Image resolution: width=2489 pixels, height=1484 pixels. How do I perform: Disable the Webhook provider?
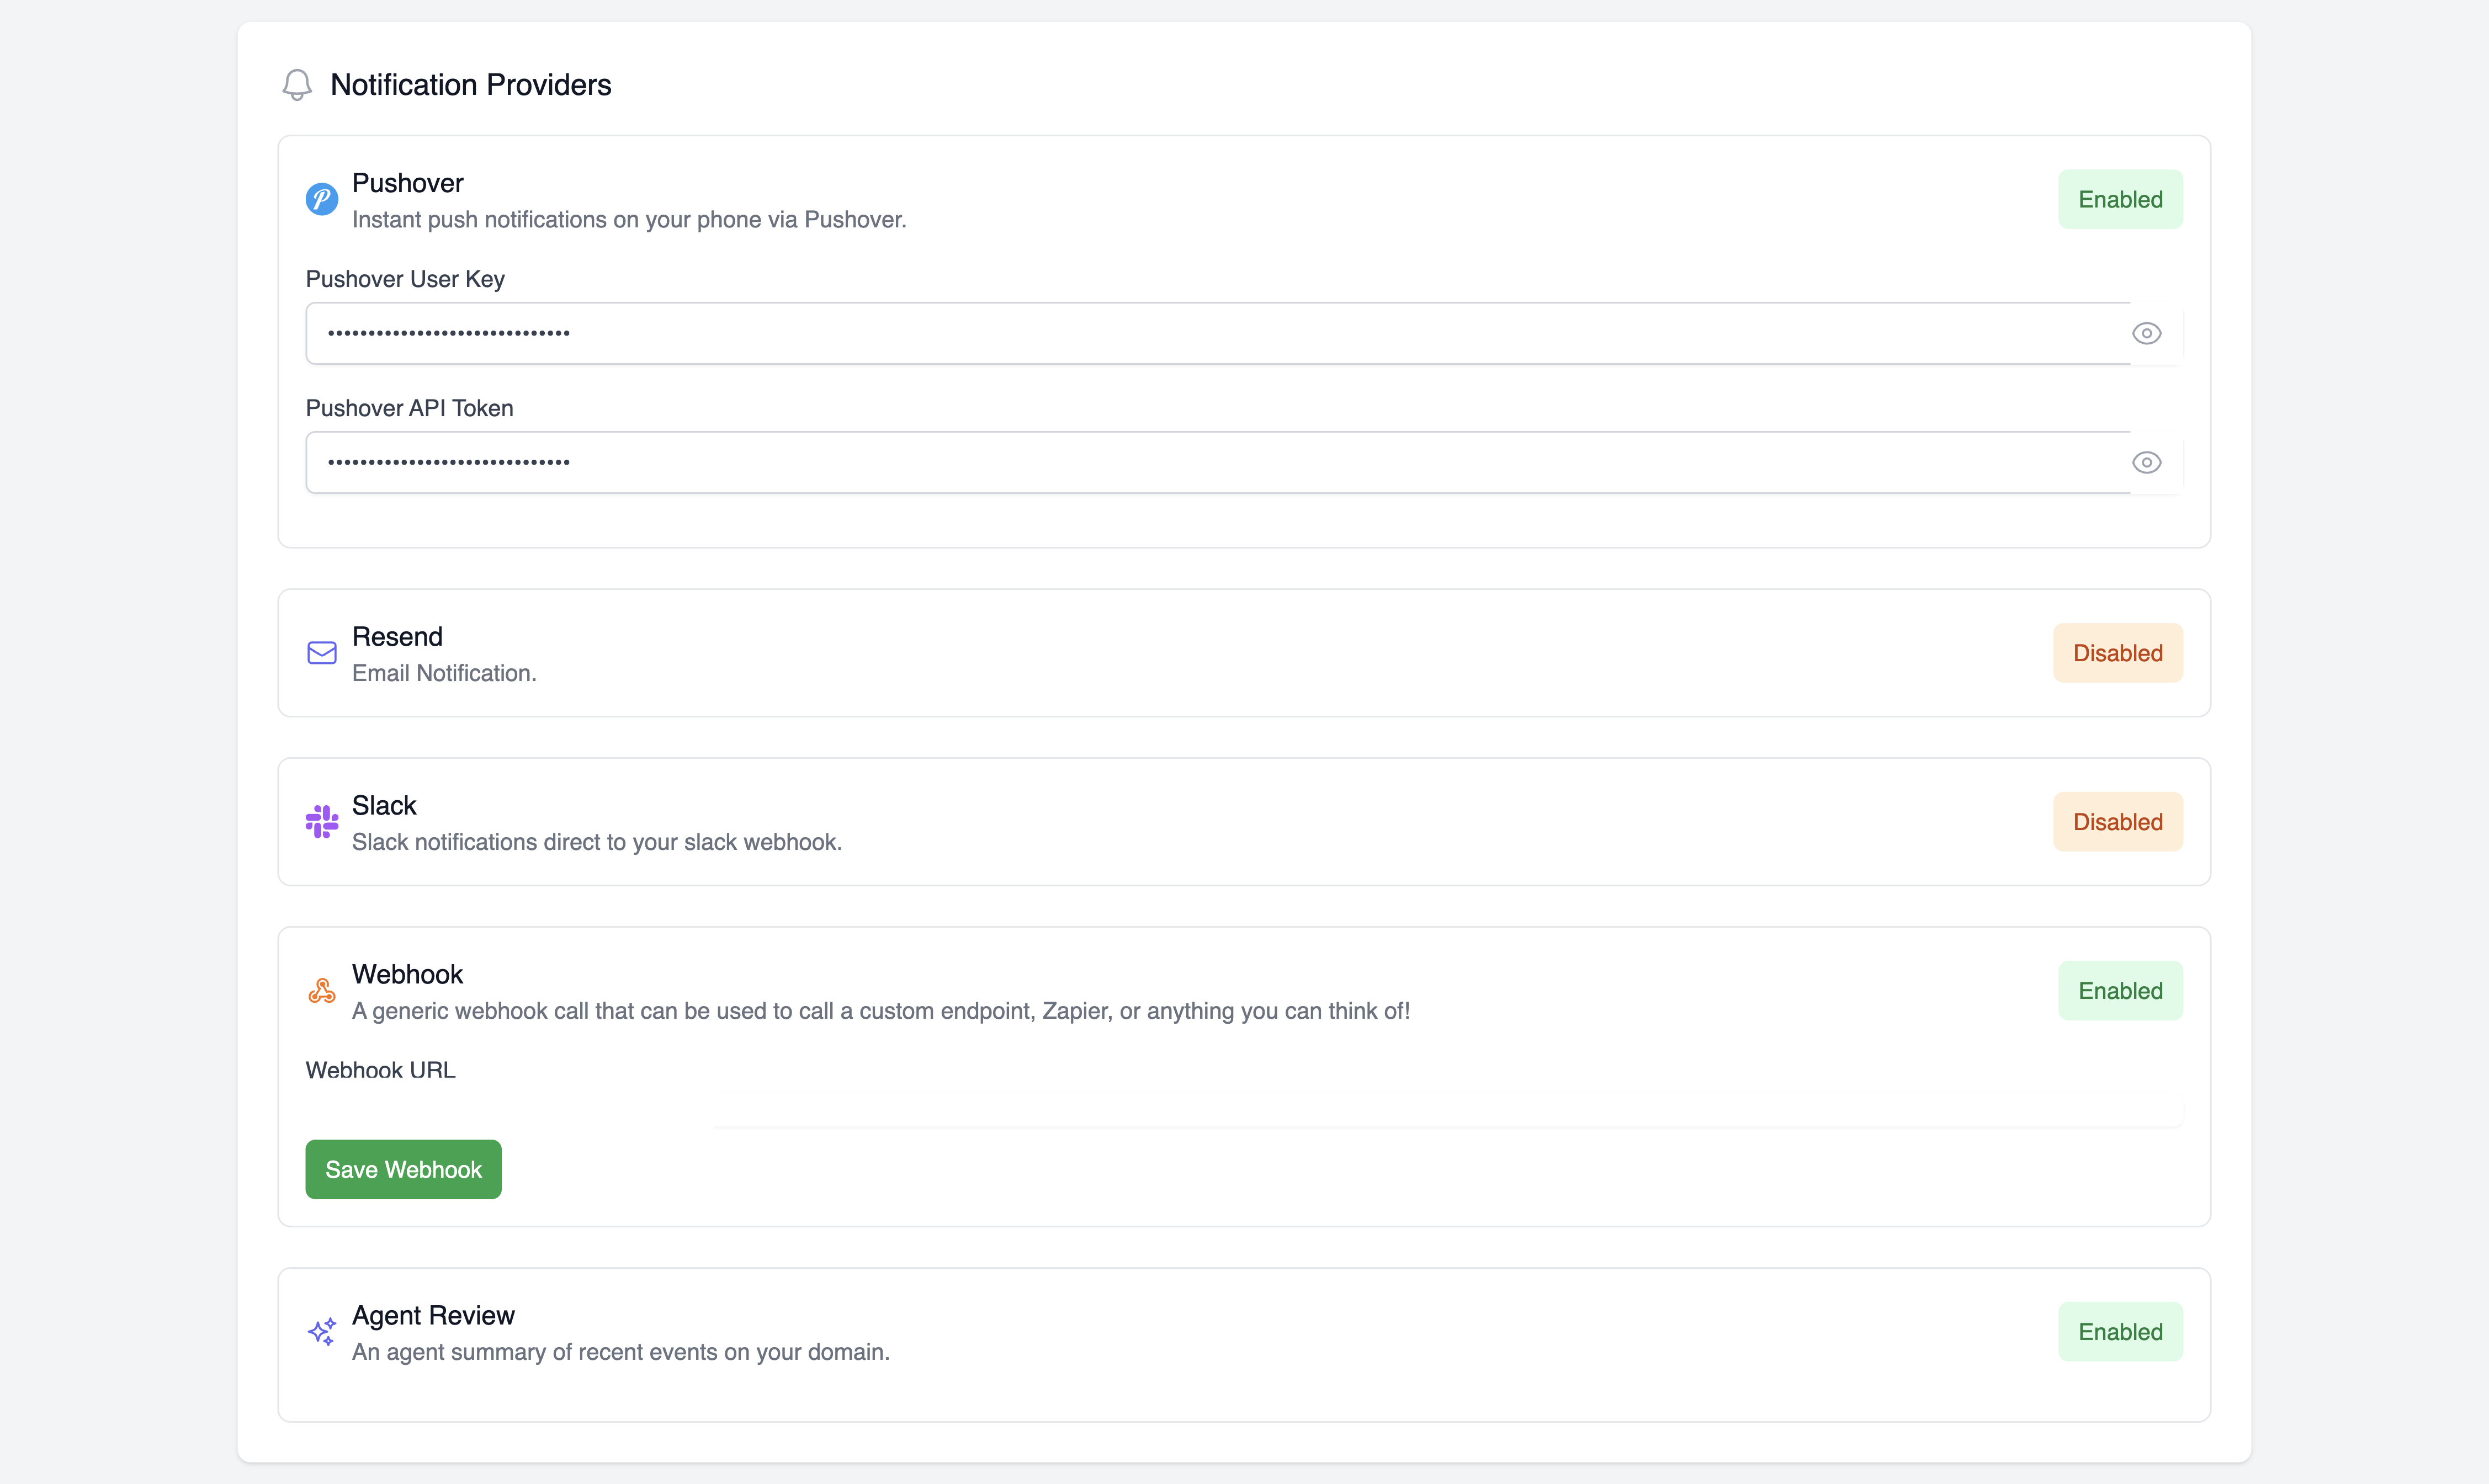(x=2120, y=990)
